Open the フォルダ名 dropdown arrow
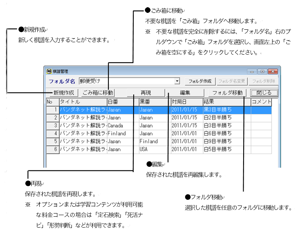Image resolution: width=295 pixels, height=230 pixels. (177, 81)
